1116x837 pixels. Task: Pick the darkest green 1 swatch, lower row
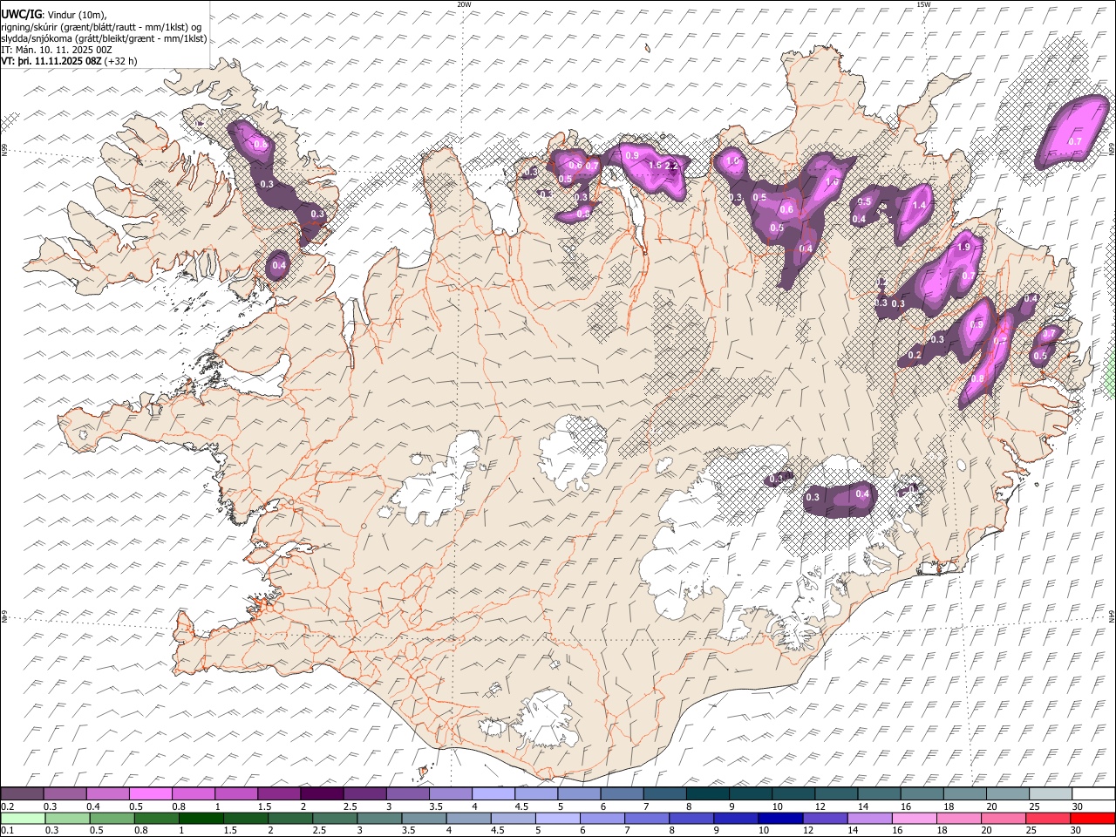(201, 818)
